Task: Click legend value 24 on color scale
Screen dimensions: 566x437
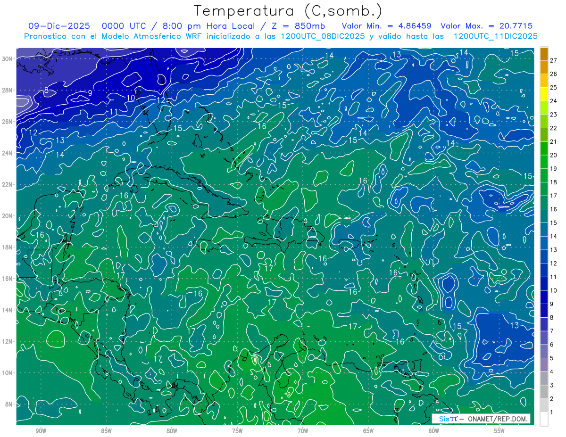Action: click(x=554, y=101)
